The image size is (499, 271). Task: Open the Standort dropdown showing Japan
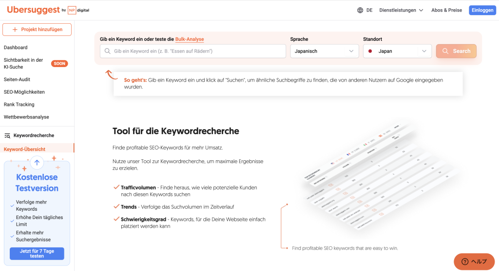(x=397, y=51)
